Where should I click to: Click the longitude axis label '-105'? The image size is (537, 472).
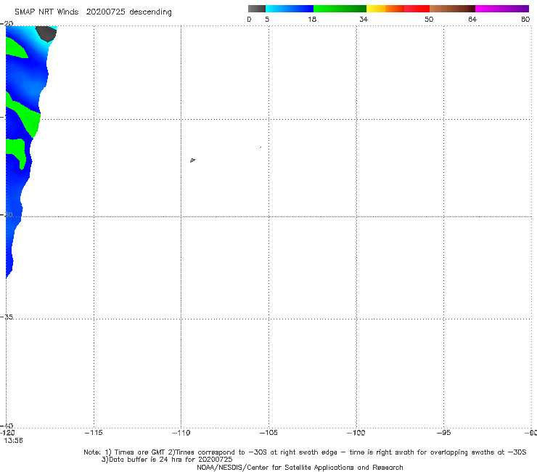268,433
